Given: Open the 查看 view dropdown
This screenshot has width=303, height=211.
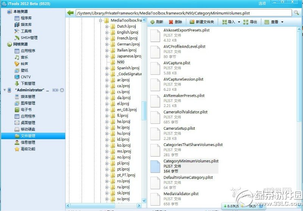Looking at the screenshot, I should pos(282,22).
